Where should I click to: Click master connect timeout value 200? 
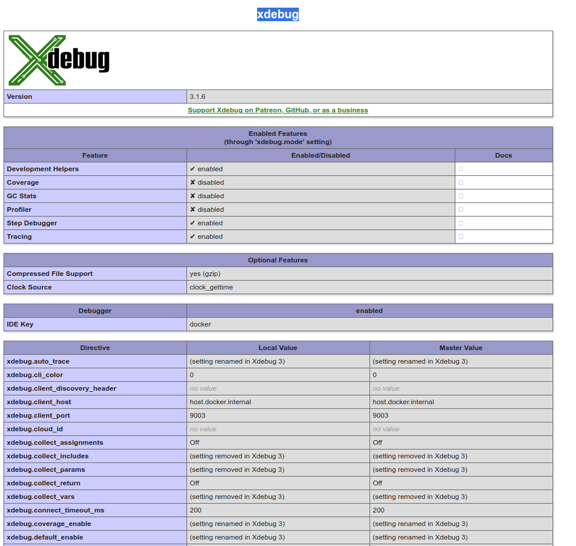click(378, 510)
